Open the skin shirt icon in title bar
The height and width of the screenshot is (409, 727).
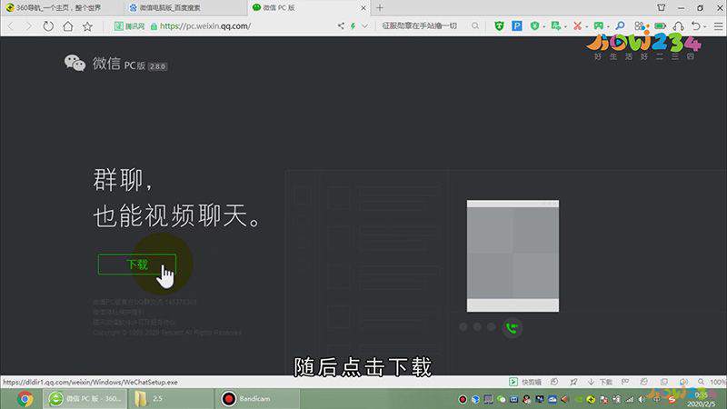662,8
